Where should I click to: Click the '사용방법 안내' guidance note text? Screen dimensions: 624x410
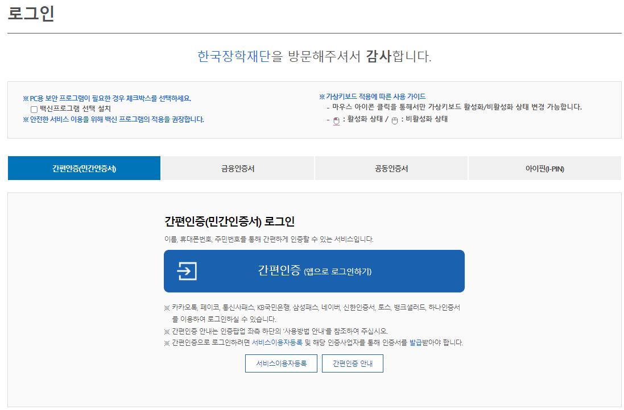276,331
